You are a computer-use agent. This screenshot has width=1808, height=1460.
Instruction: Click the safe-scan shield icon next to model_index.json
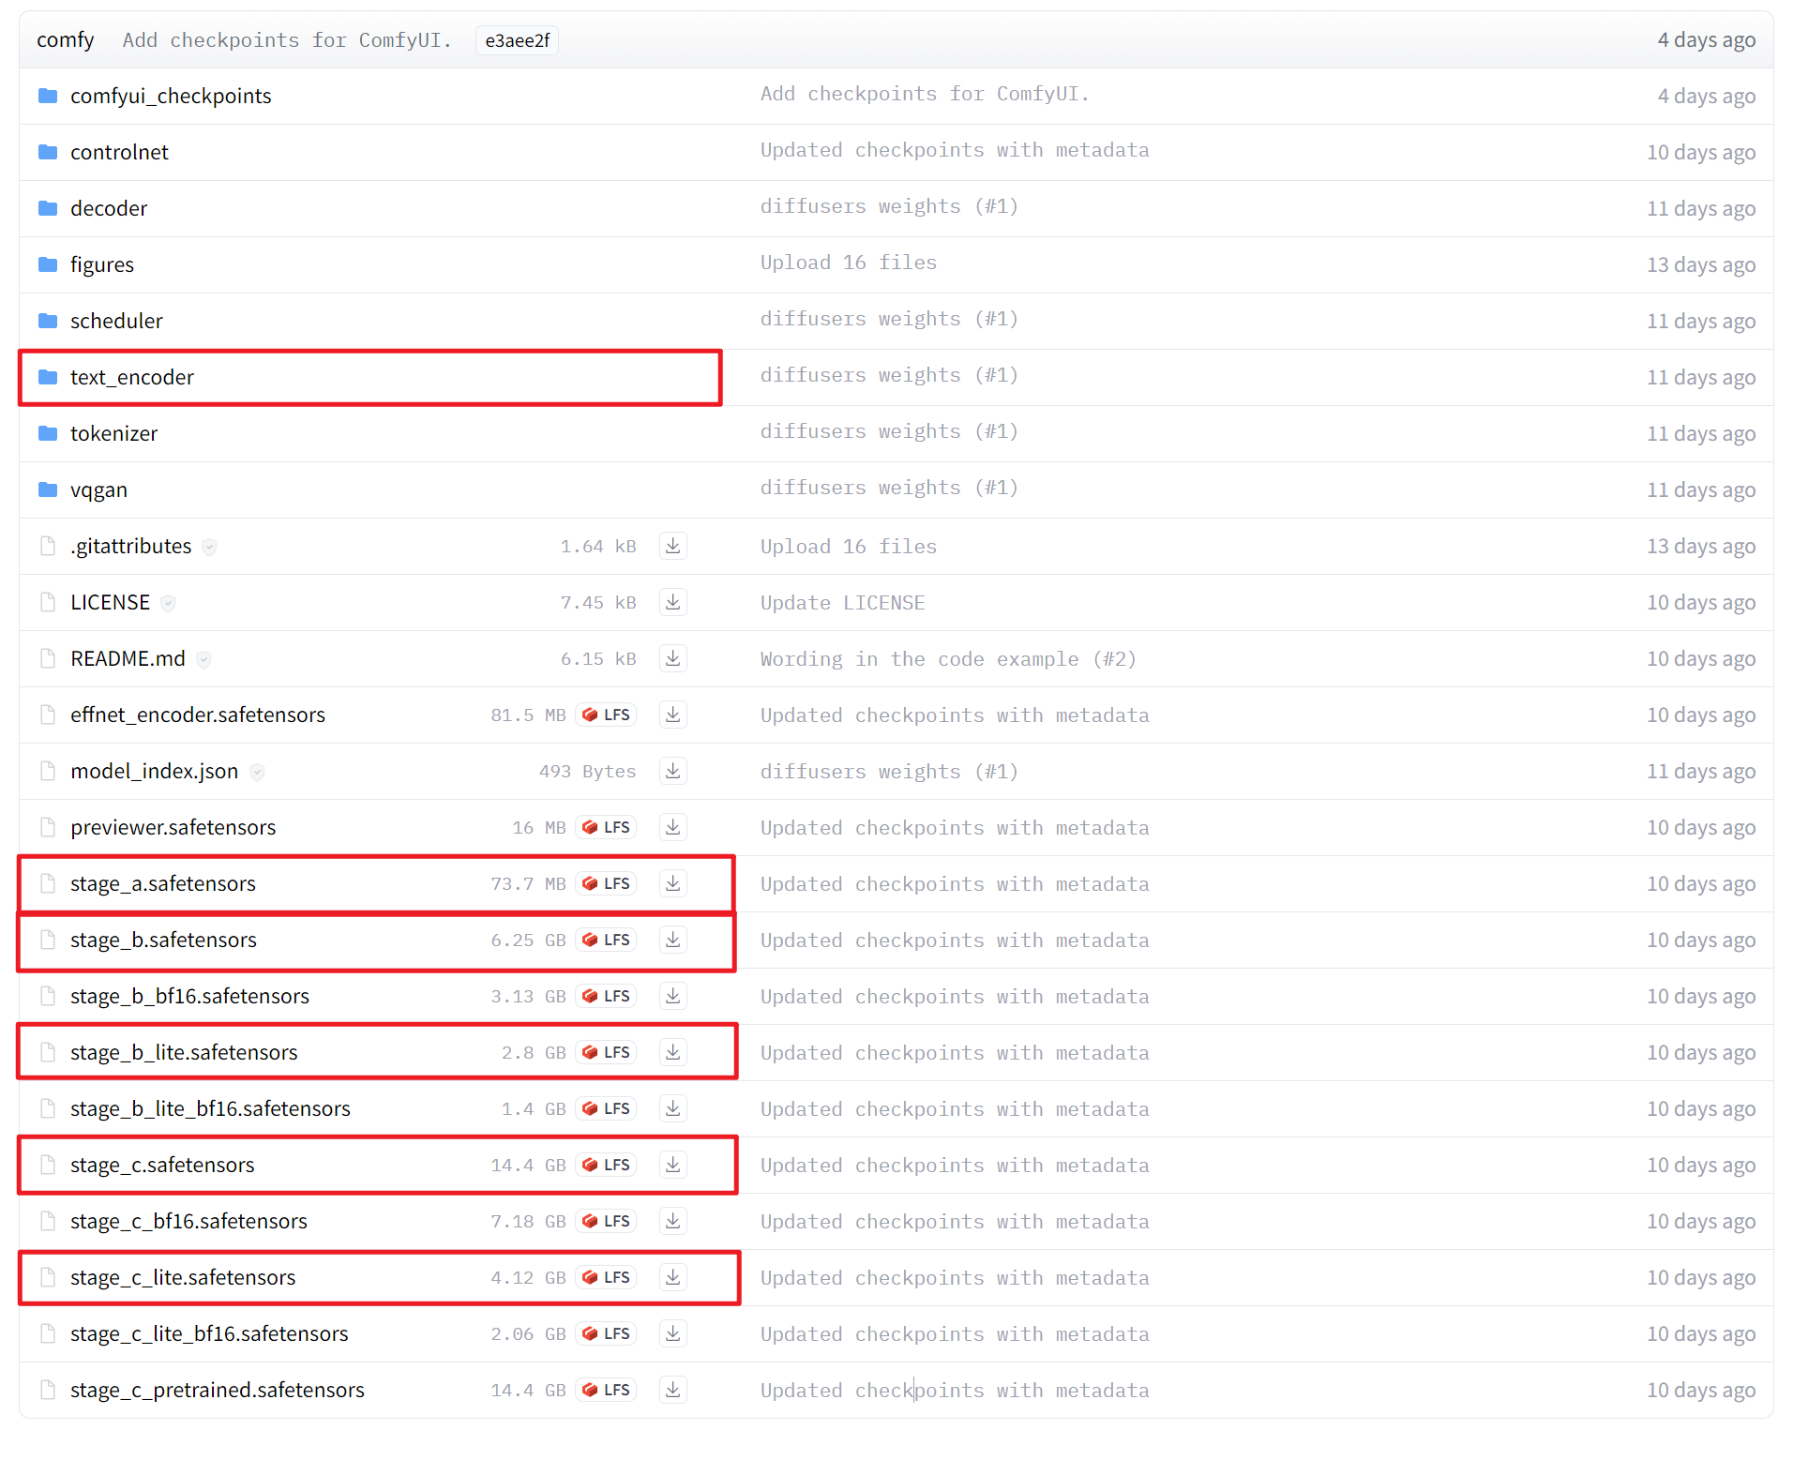pos(257,772)
